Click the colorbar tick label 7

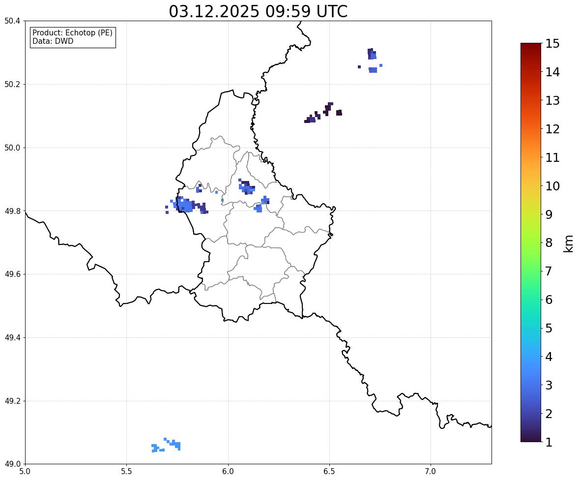[x=549, y=271]
